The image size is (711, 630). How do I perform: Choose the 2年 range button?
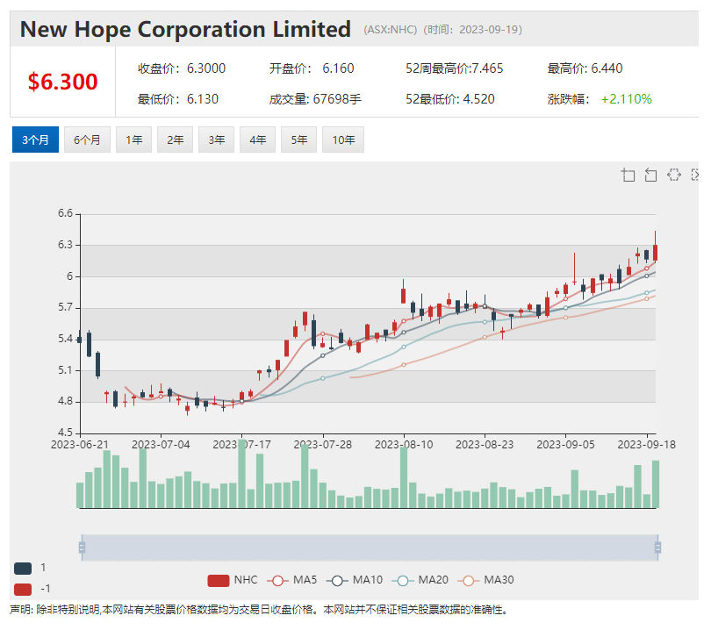tap(175, 140)
